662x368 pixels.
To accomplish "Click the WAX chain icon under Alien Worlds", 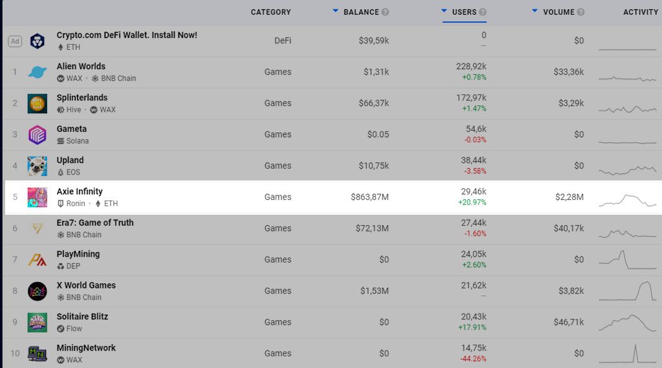I will click(x=60, y=79).
